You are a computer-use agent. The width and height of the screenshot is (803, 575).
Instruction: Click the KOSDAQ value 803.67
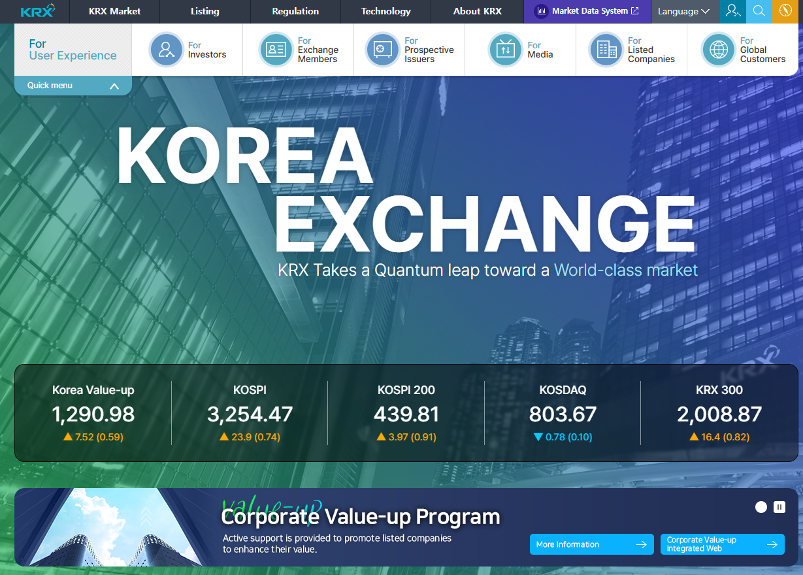tap(563, 414)
